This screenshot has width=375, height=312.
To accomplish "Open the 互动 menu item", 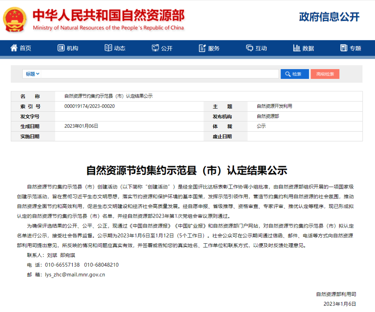I will pyautogui.click(x=261, y=48).
